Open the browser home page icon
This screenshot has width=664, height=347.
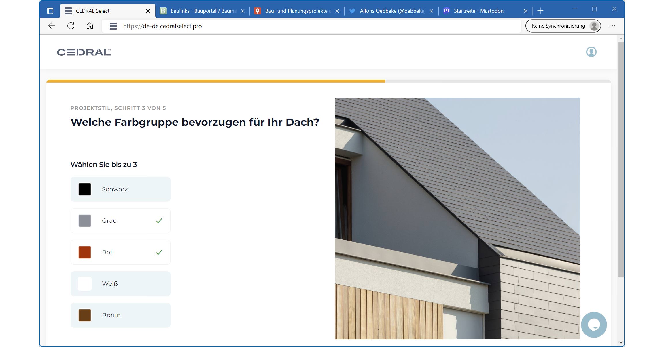click(x=90, y=26)
